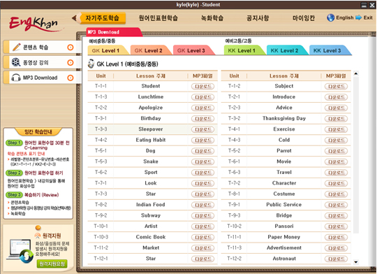This screenshot has width=377, height=274.
Task: Download MP3 for Astronaut lesson
Action: point(336,259)
